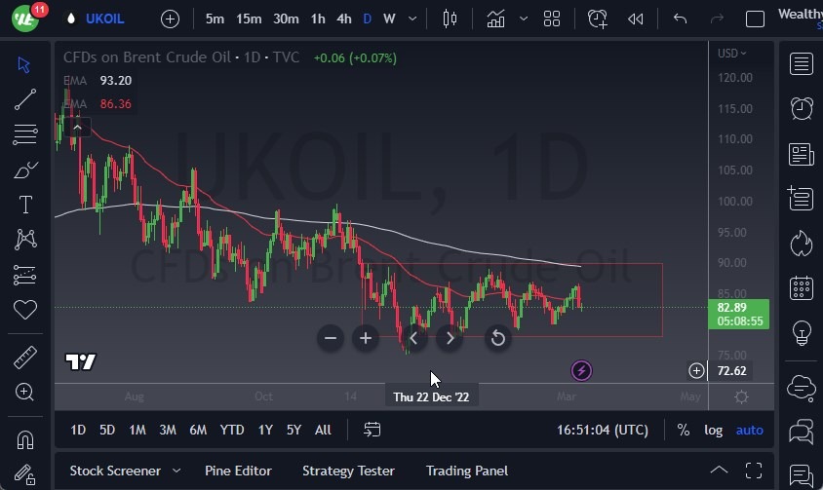Set chart interval to 4h
This screenshot has height=490, width=823.
pos(343,19)
